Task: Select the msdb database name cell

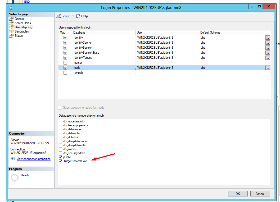Action: [x=103, y=68]
